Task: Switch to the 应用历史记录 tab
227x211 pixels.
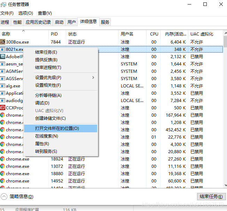Action: [x=38, y=22]
